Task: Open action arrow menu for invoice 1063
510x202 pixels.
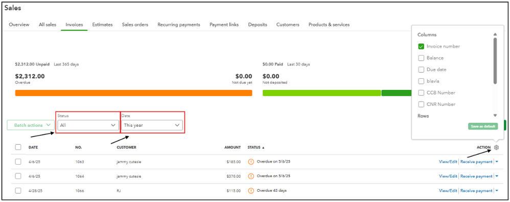Action: (x=497, y=162)
